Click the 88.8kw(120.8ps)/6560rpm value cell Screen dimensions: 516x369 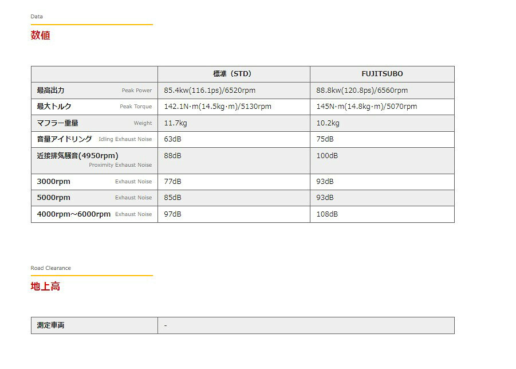pyautogui.click(x=362, y=91)
